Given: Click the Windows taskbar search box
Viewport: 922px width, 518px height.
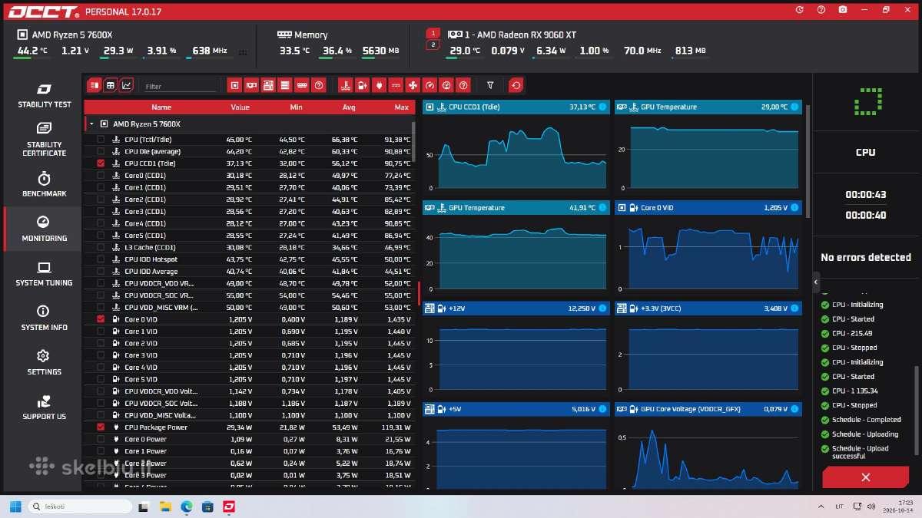Looking at the screenshot, I should [x=81, y=506].
